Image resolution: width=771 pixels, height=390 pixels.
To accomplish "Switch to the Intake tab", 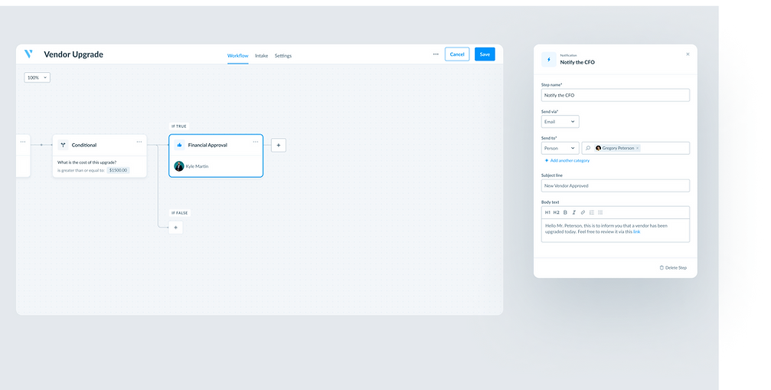I will [262, 56].
